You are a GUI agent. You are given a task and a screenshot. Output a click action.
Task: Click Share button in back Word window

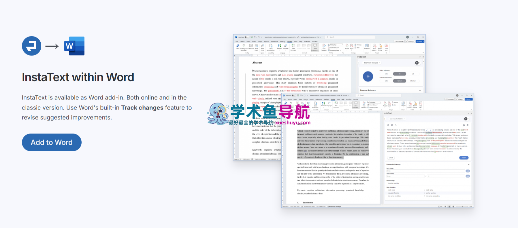coord(420,42)
